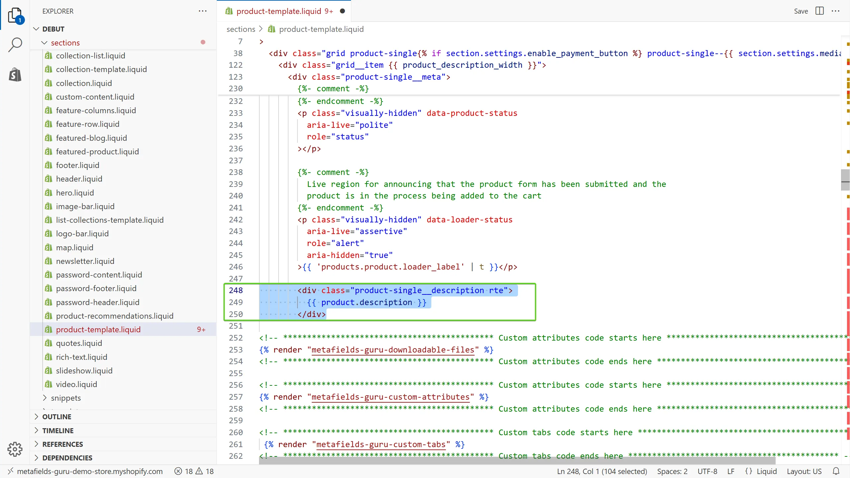
Task: Open editor more actions ellipsis menu
Action: click(836, 11)
